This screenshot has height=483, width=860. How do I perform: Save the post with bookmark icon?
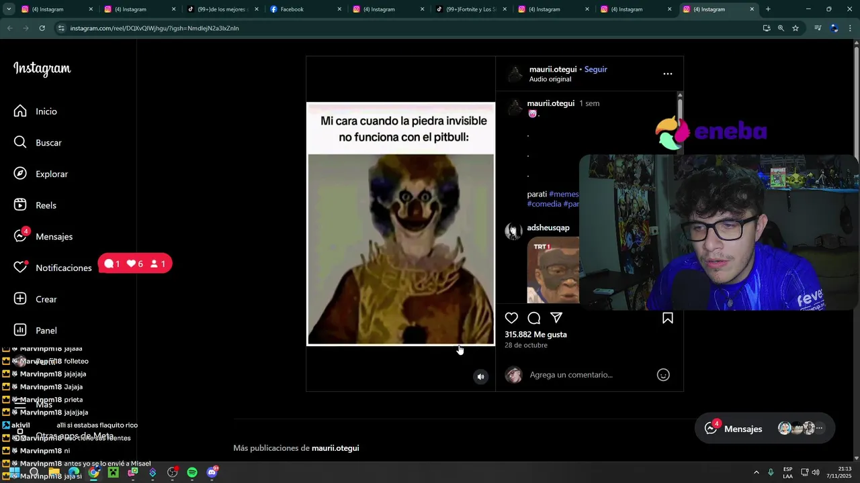(668, 318)
